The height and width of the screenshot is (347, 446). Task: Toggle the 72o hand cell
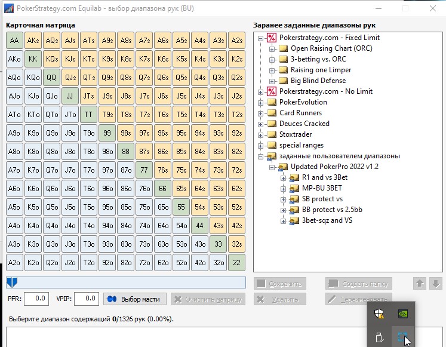144,263
